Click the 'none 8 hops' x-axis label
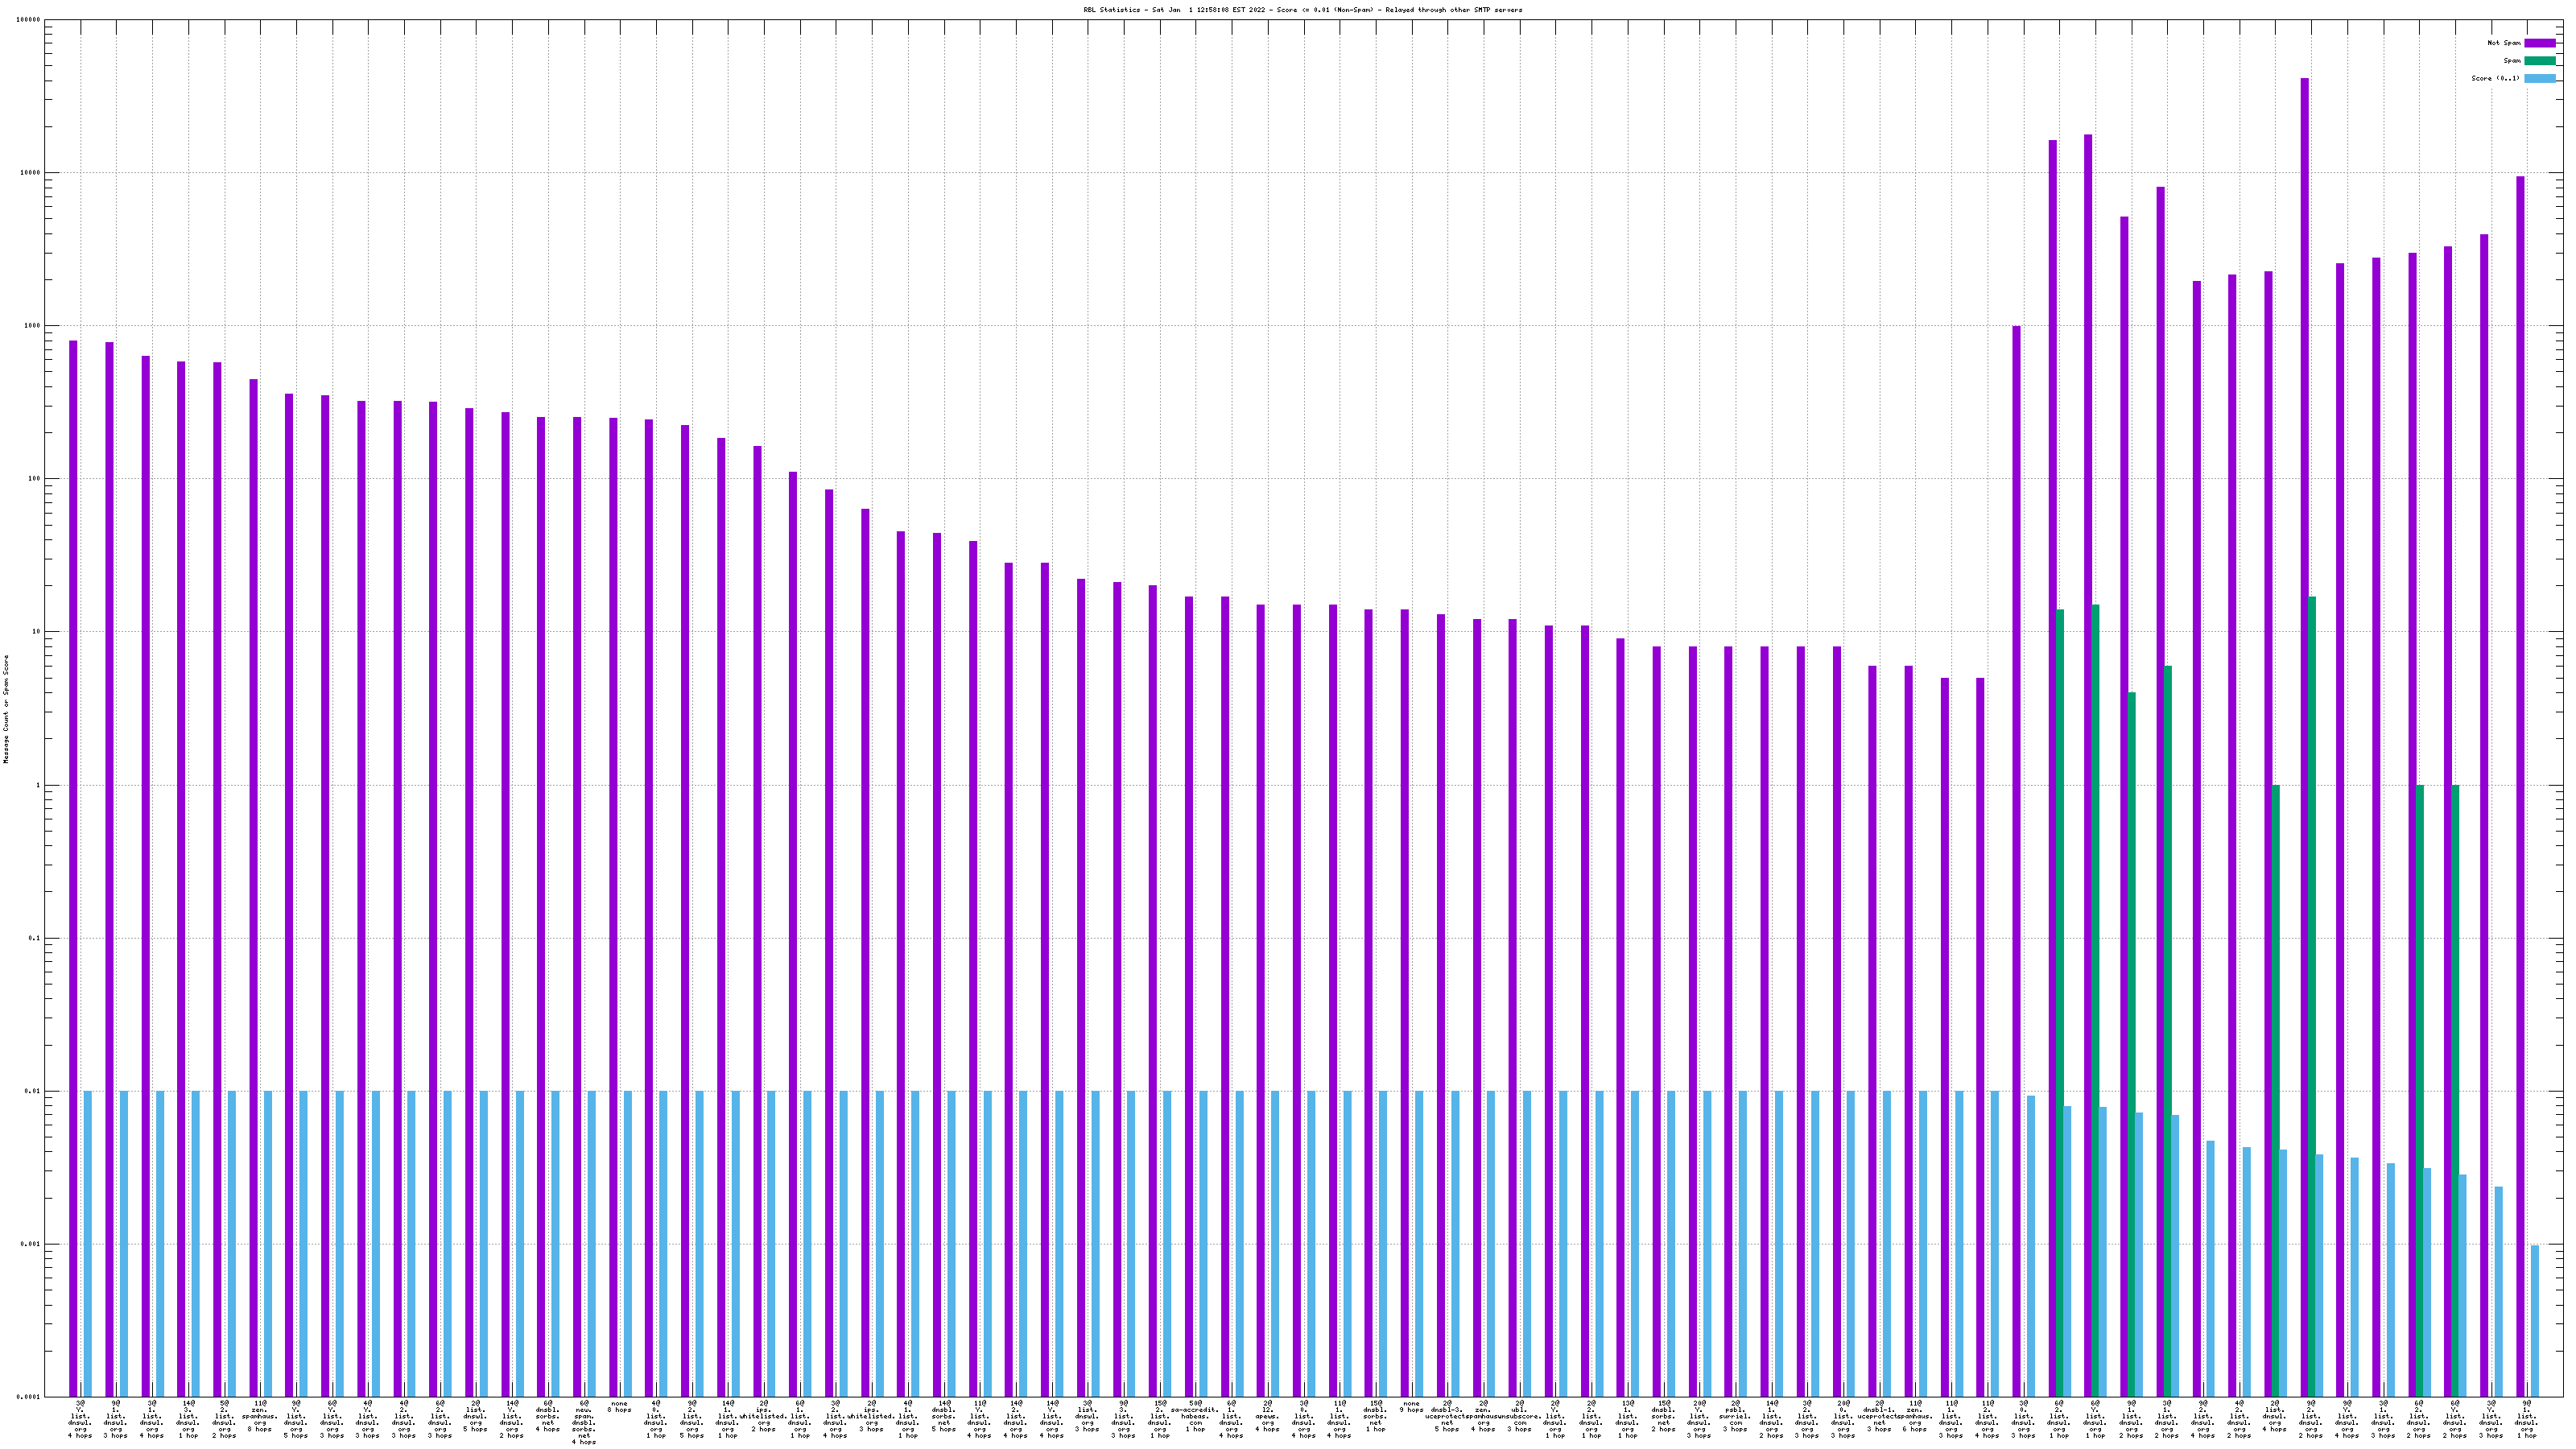The image size is (2576, 1449). coord(619,1407)
